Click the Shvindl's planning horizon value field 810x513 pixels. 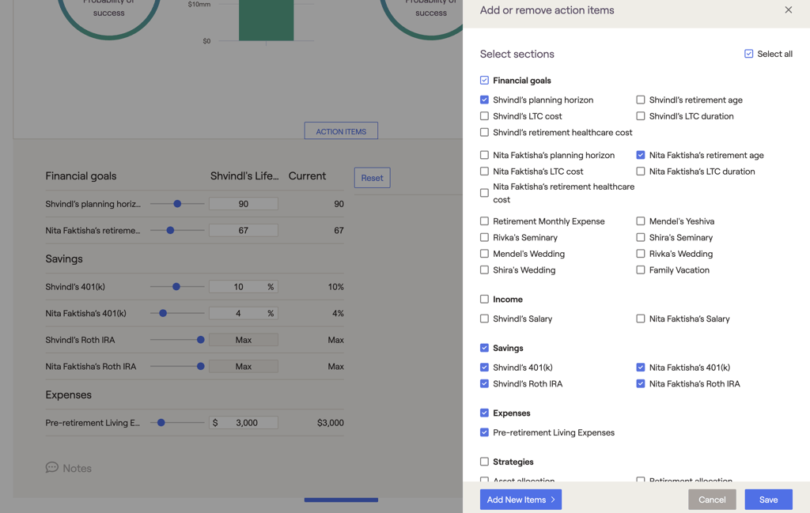click(243, 204)
